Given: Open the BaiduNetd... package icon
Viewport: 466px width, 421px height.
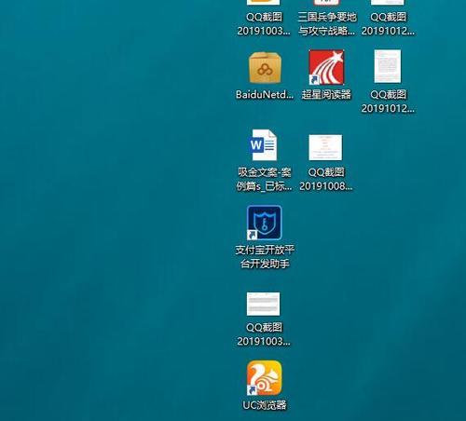Looking at the screenshot, I should coord(265,68).
